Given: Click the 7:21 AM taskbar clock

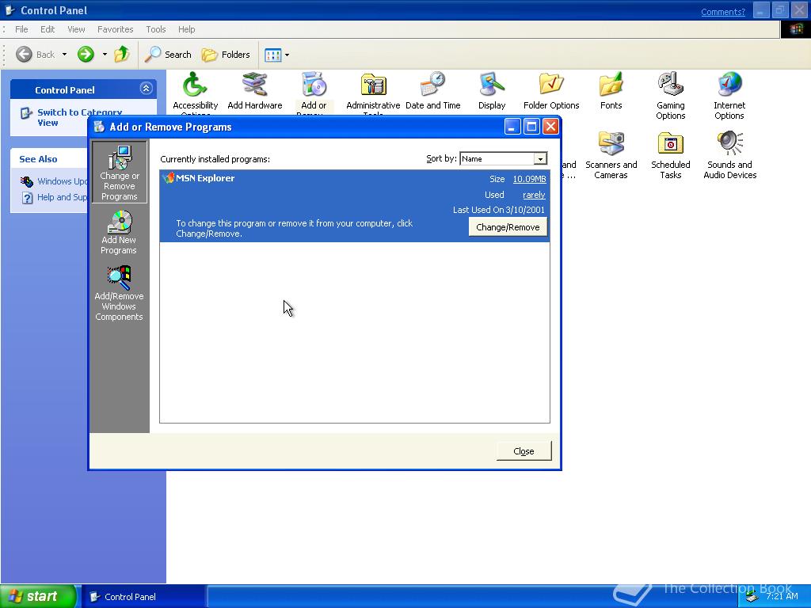Looking at the screenshot, I should tap(782, 596).
